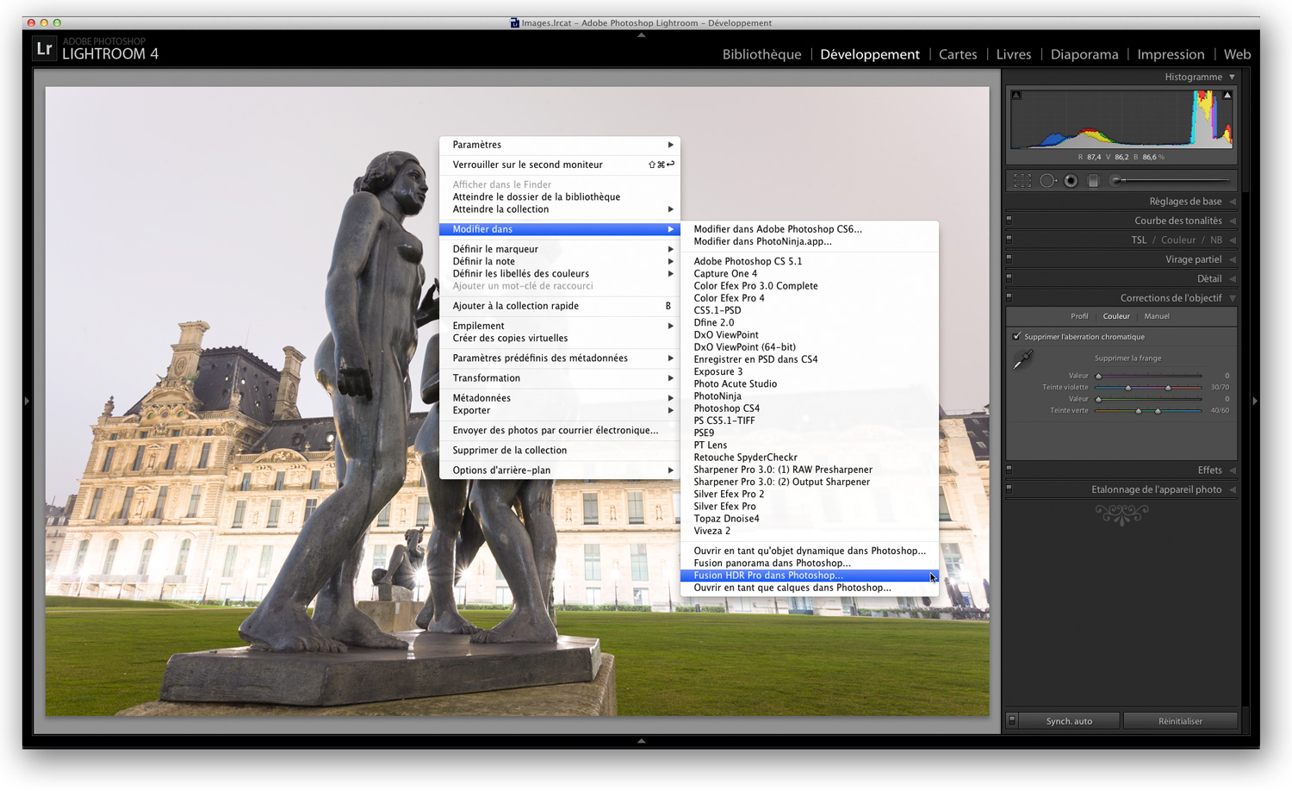Select the Spot removal tool
This screenshot has height=791, width=1292.
1047,181
